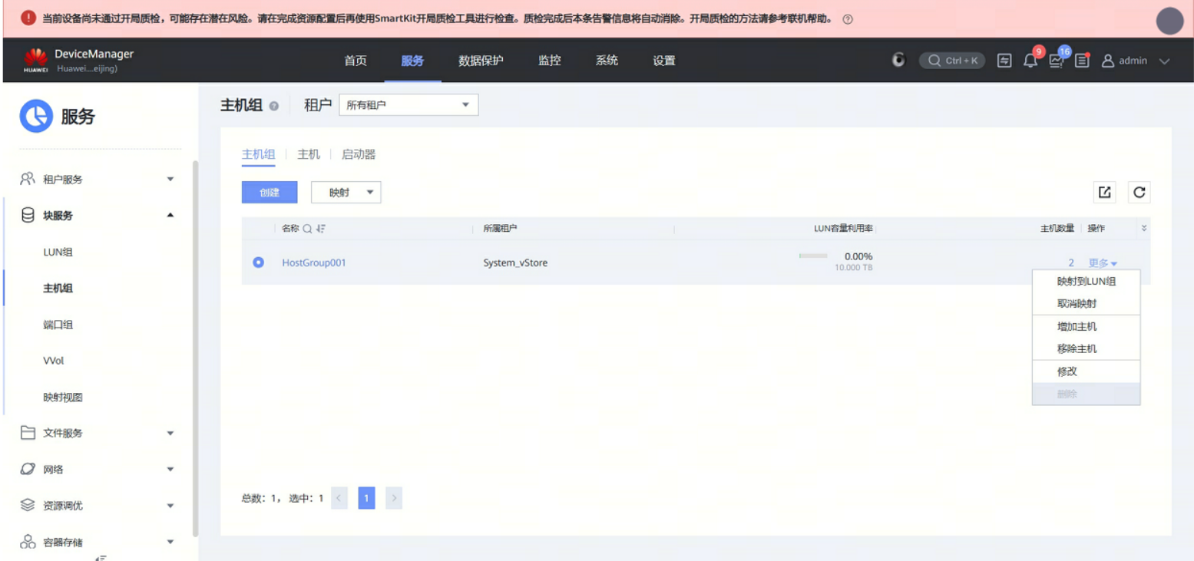1194x561 pixels.
Task: Open VVol in sidebar
Action: click(x=54, y=361)
